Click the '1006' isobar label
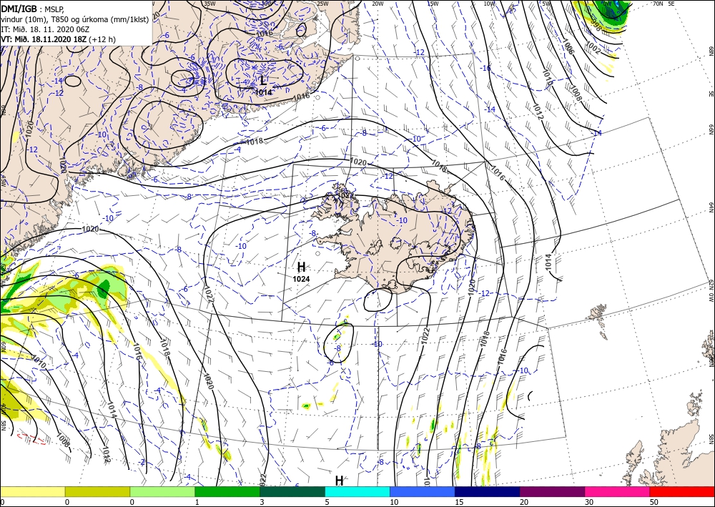Viewport: 715px width, 507px height. [568, 47]
